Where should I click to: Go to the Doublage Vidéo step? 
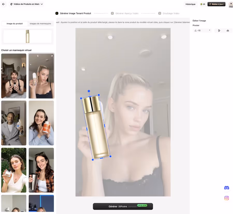tap(169, 13)
